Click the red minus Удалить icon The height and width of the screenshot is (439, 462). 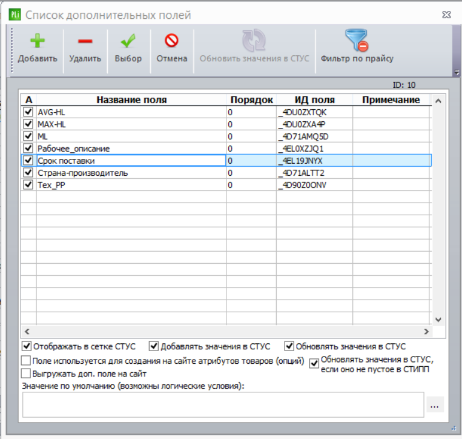pyautogui.click(x=85, y=41)
